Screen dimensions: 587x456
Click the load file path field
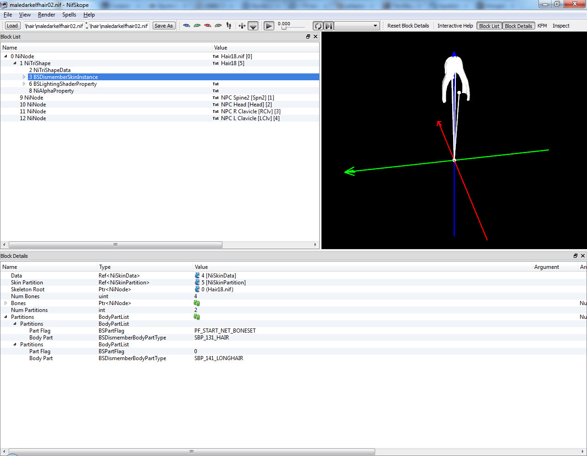pos(54,26)
